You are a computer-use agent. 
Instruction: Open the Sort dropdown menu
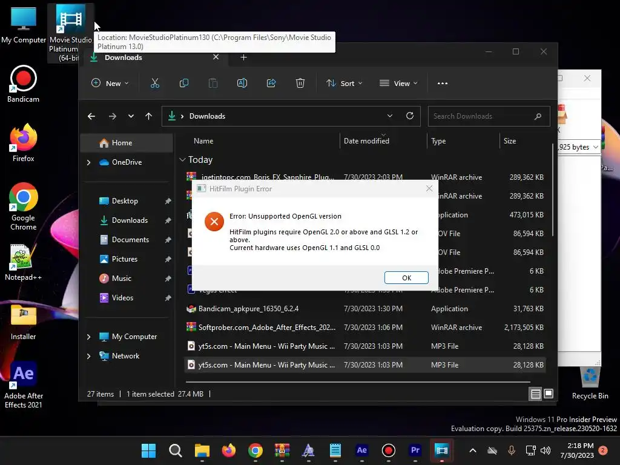(344, 84)
